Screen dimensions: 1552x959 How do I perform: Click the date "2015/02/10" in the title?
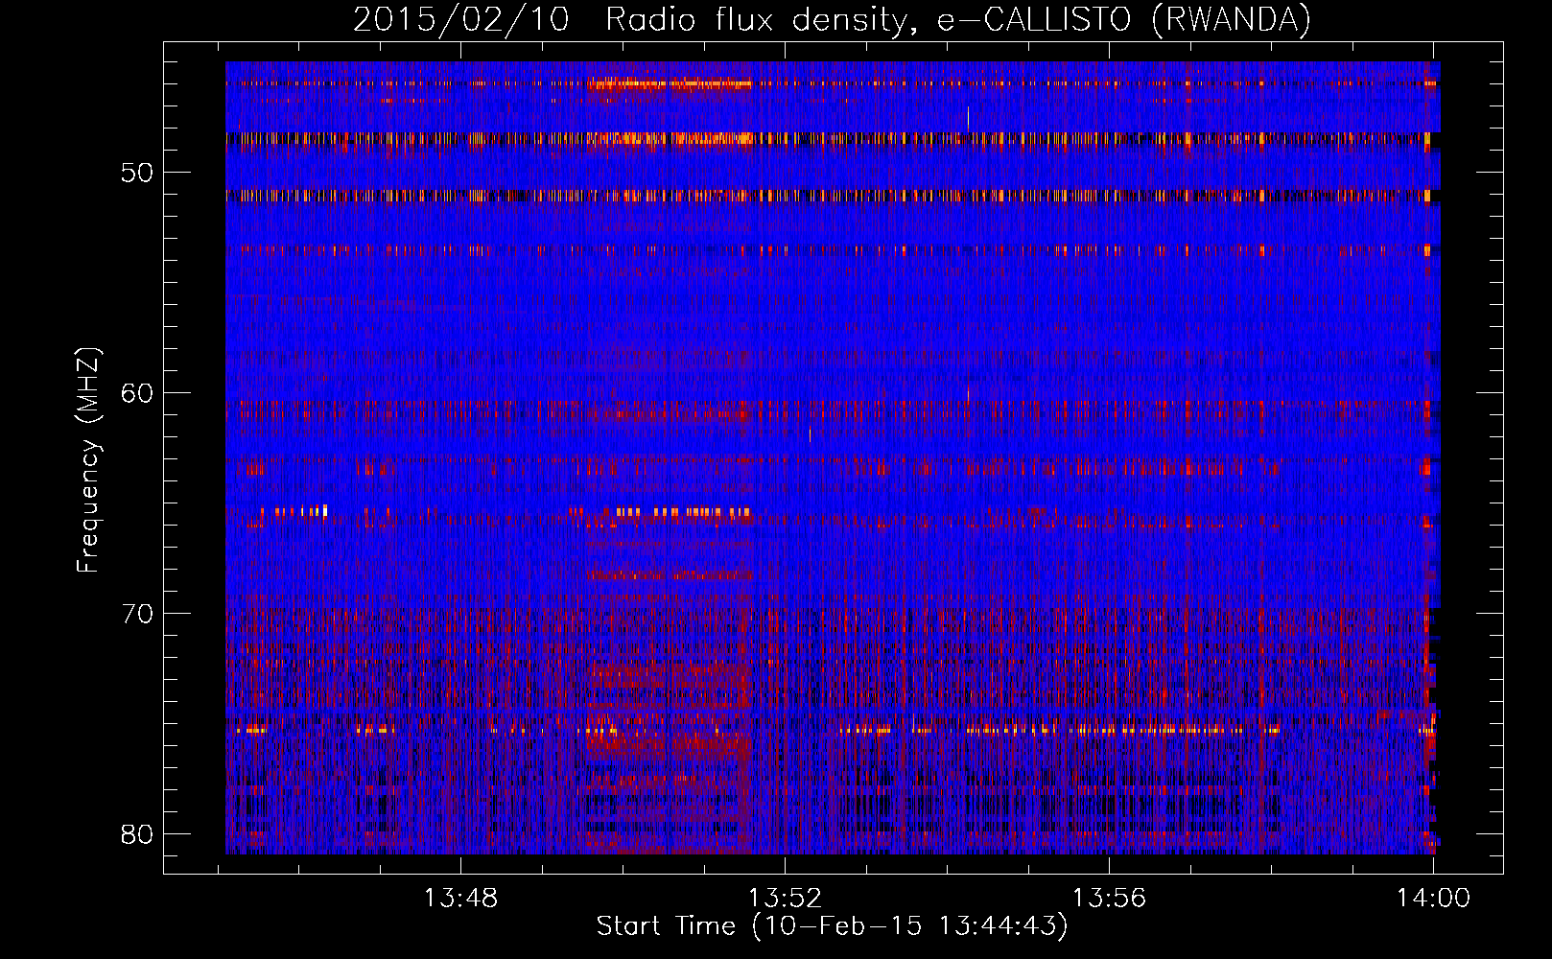(x=461, y=19)
